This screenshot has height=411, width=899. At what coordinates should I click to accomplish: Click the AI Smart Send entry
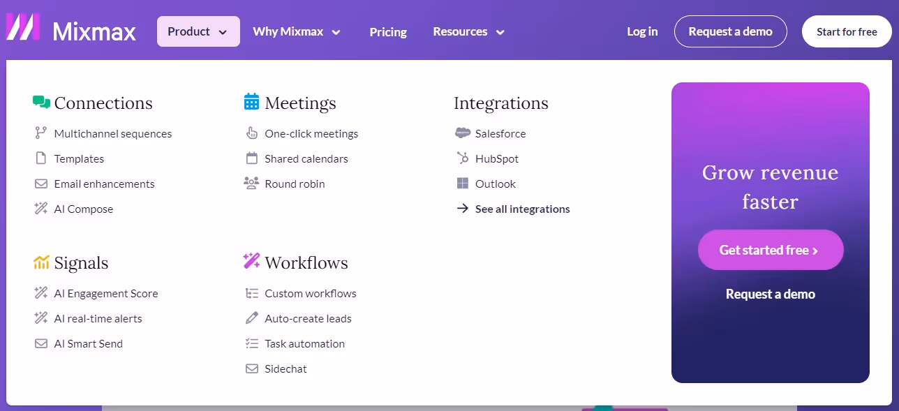pyautogui.click(x=89, y=343)
